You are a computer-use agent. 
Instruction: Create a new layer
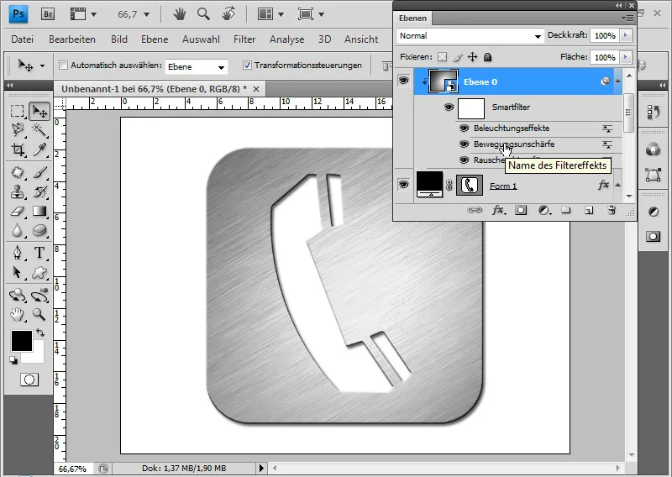point(589,210)
